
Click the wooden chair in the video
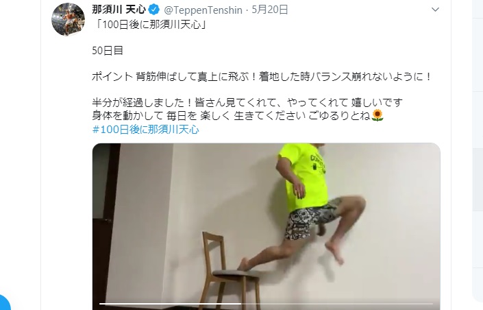[x=230, y=272]
